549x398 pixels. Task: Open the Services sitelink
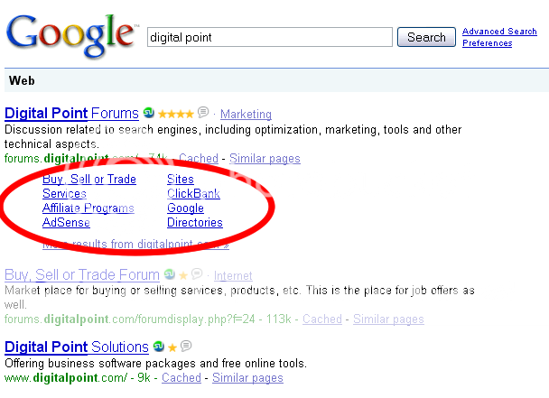tap(64, 193)
